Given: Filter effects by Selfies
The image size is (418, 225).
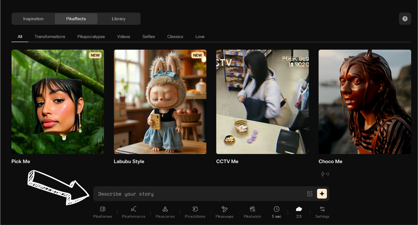Looking at the screenshot, I should pyautogui.click(x=149, y=36).
